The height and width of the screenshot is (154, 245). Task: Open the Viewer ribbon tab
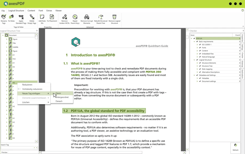coord(59,11)
